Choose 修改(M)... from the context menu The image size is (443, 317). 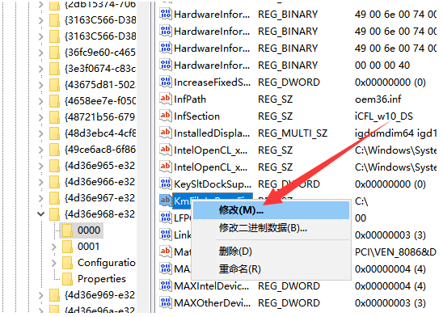[271, 210]
